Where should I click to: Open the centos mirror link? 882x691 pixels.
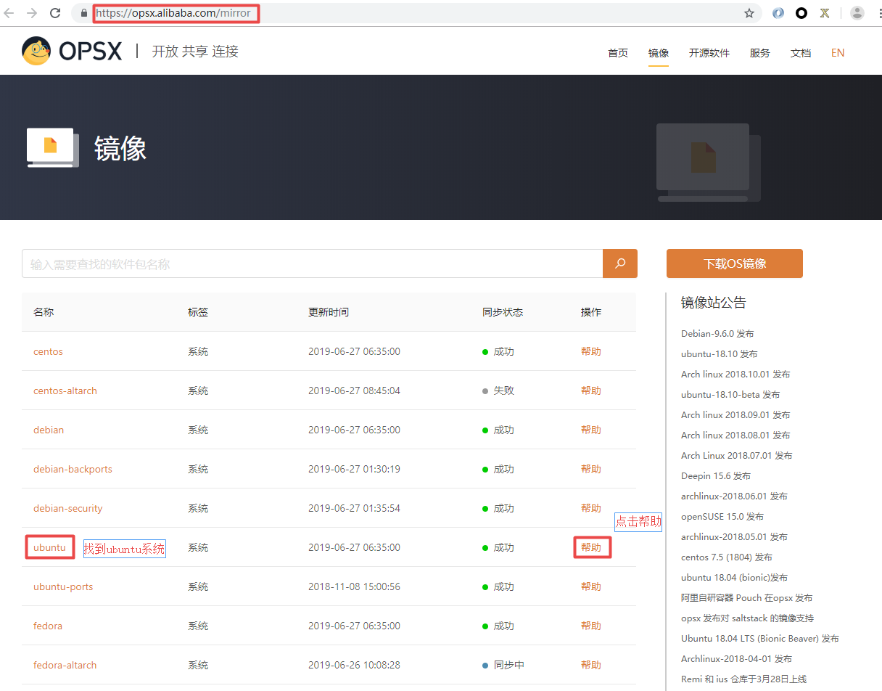tap(48, 351)
